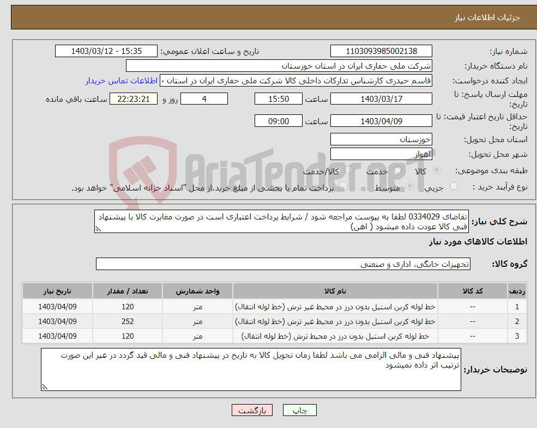Click quantity 120 in row 3
537x428 pixels.
click(128, 337)
